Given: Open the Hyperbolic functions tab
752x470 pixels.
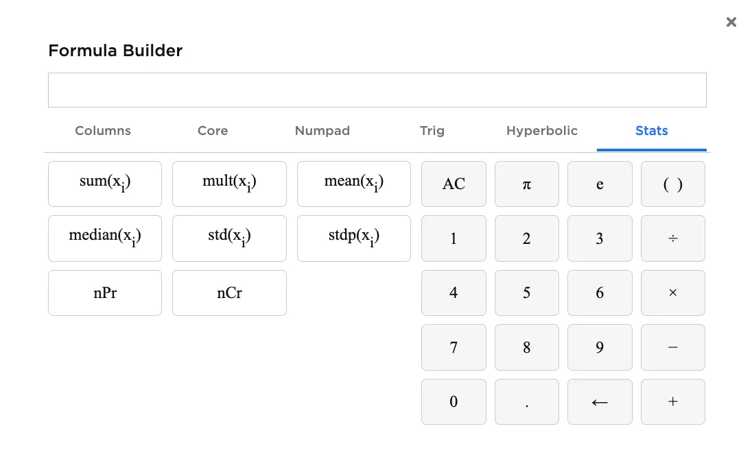Looking at the screenshot, I should tap(542, 131).
